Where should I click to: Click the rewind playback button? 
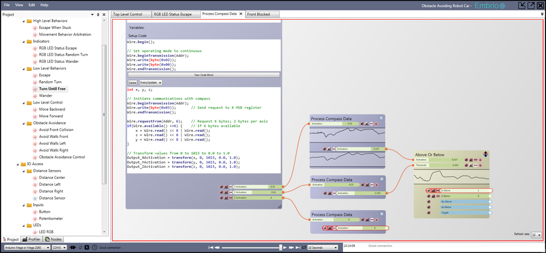click(x=217, y=248)
